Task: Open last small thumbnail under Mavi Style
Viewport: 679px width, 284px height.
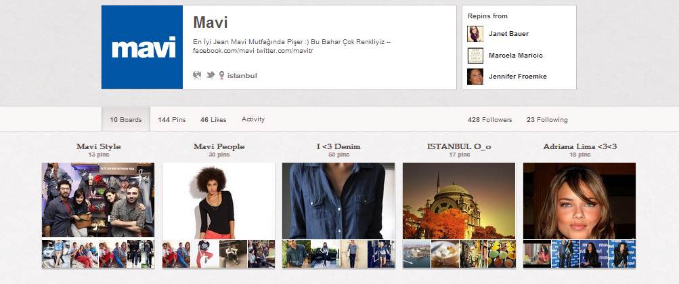Action: pos(140,253)
